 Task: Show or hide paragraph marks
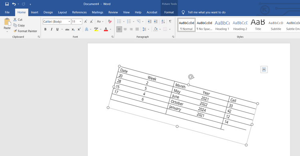[170, 21]
